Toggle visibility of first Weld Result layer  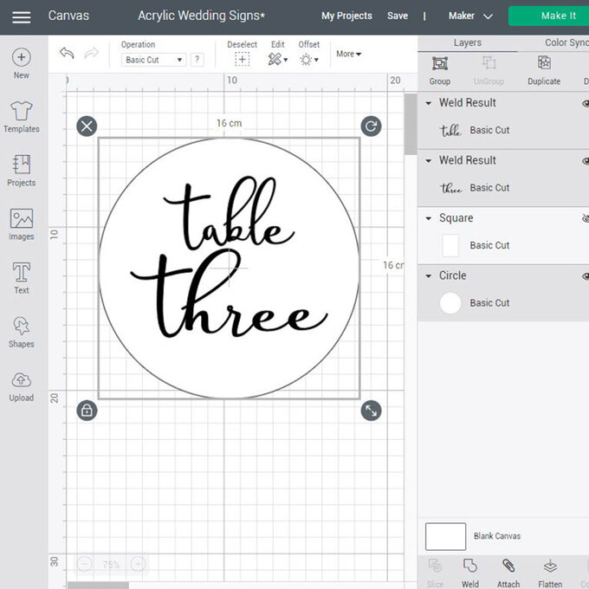point(585,103)
